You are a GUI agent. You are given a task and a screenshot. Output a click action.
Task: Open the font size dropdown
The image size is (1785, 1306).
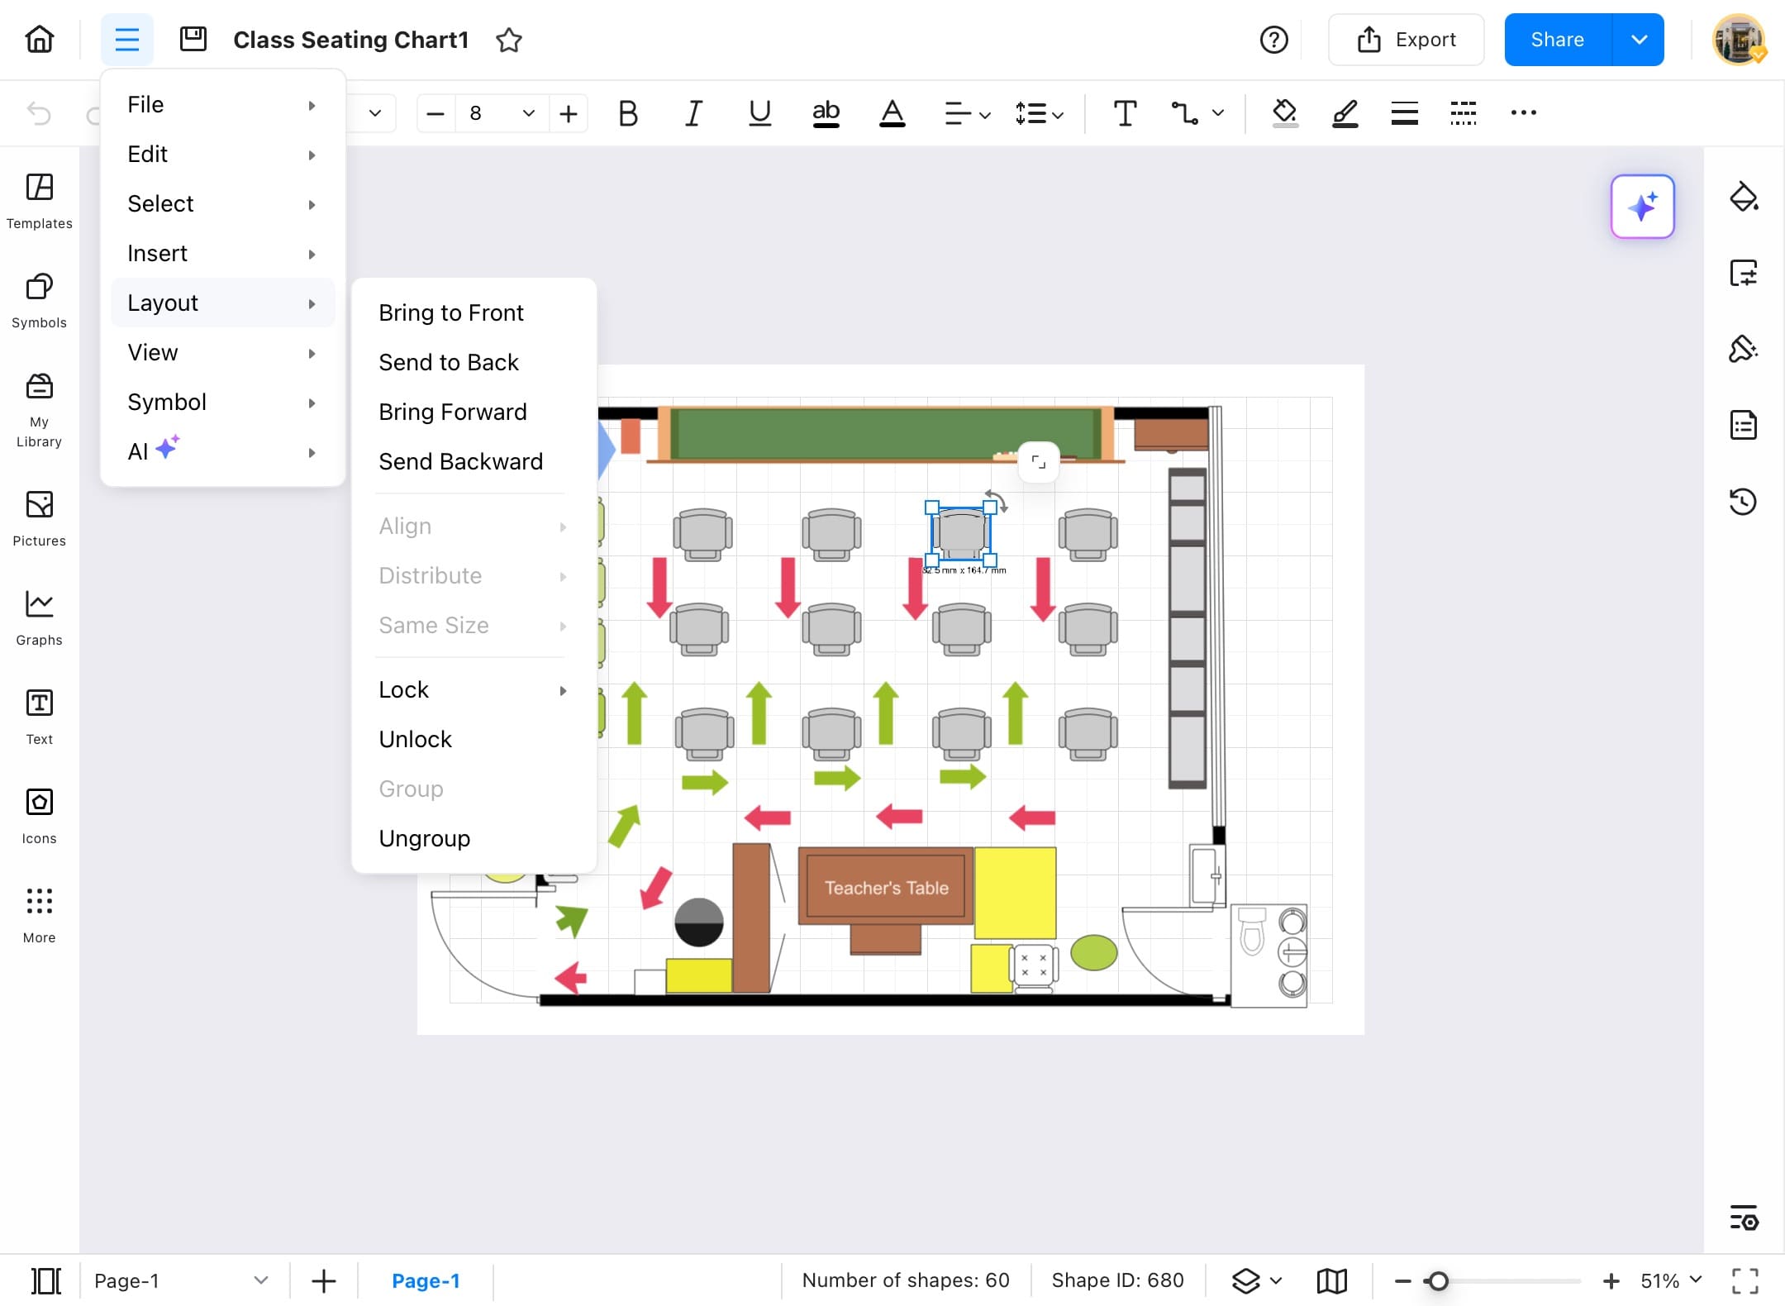(526, 113)
